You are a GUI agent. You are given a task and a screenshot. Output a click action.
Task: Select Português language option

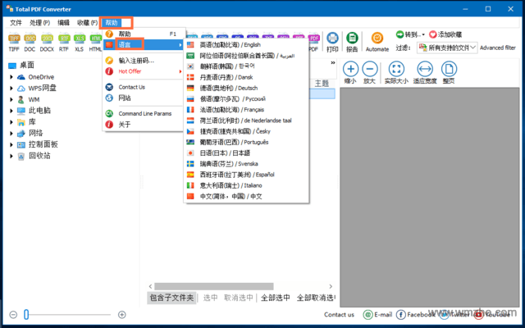tap(246, 142)
